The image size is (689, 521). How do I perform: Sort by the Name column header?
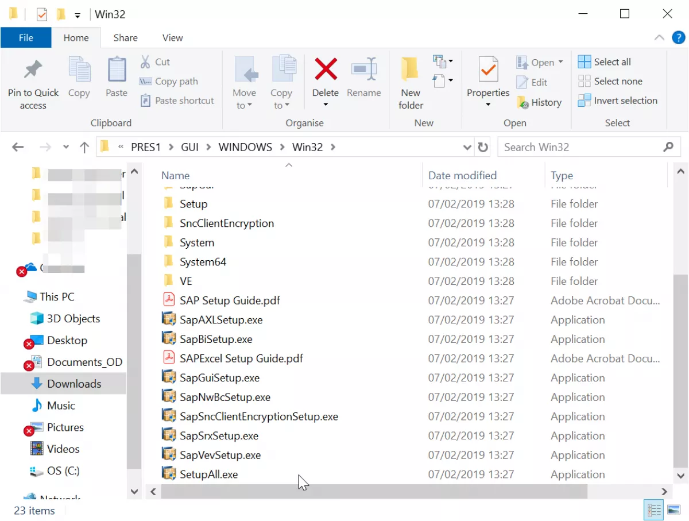[x=175, y=176]
